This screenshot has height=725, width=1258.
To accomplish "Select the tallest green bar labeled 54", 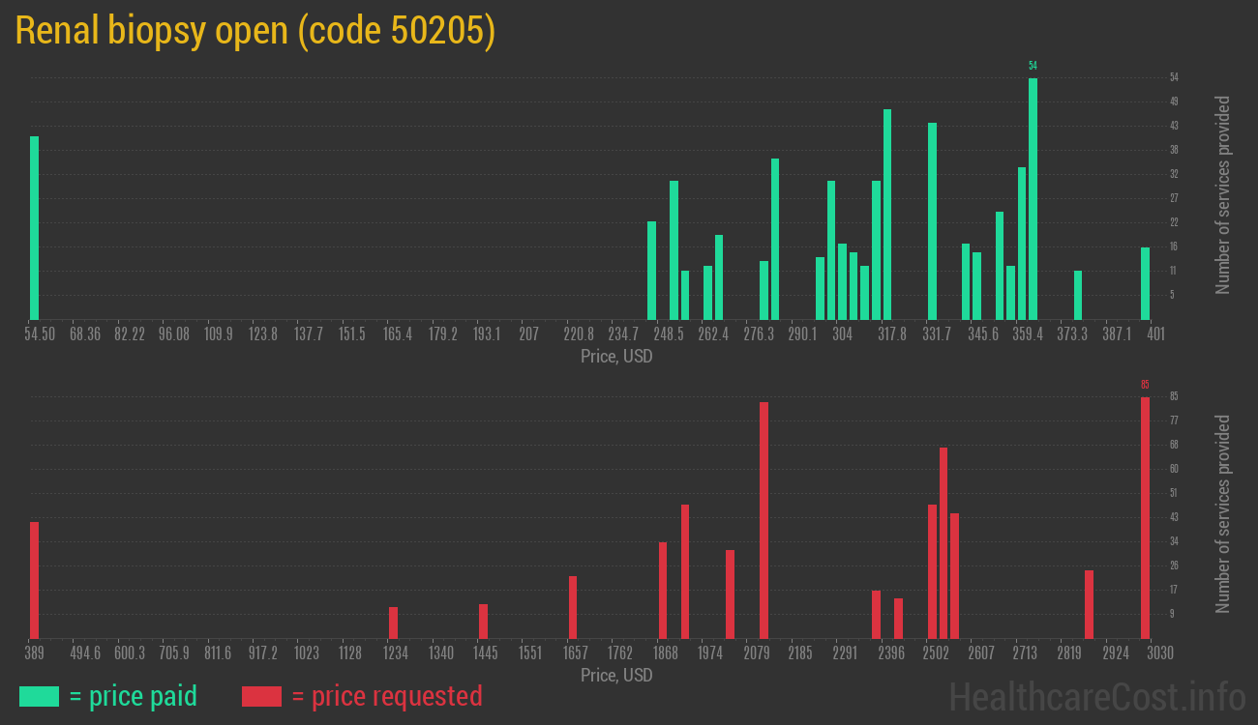I will tap(1033, 198).
